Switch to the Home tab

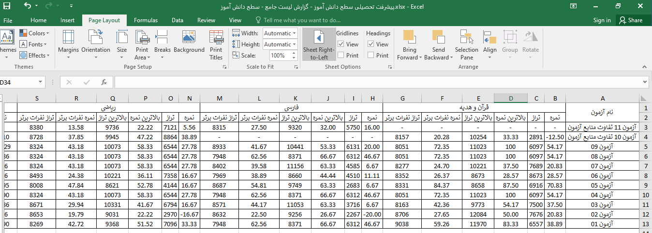click(38, 20)
